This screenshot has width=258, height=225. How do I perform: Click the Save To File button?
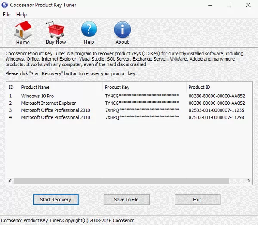point(127,200)
